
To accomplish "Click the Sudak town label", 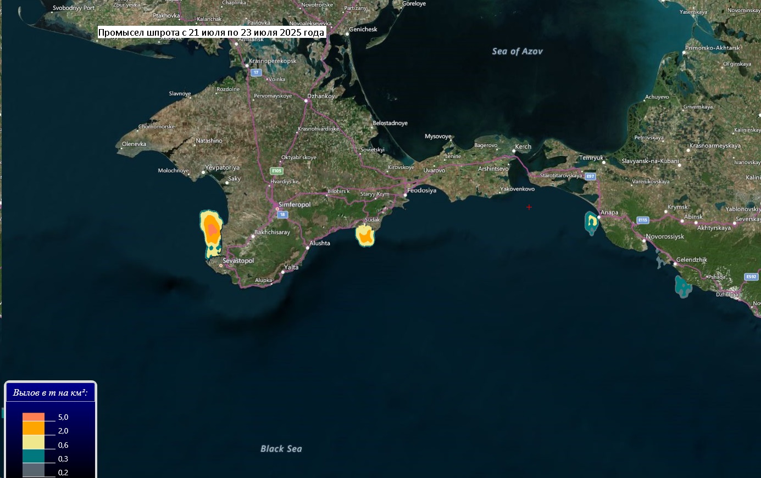I will pos(373,220).
